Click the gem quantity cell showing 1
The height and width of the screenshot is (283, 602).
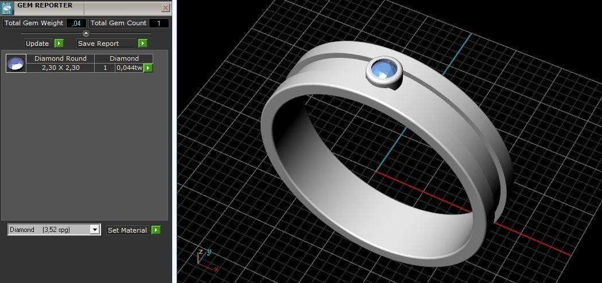tap(105, 68)
